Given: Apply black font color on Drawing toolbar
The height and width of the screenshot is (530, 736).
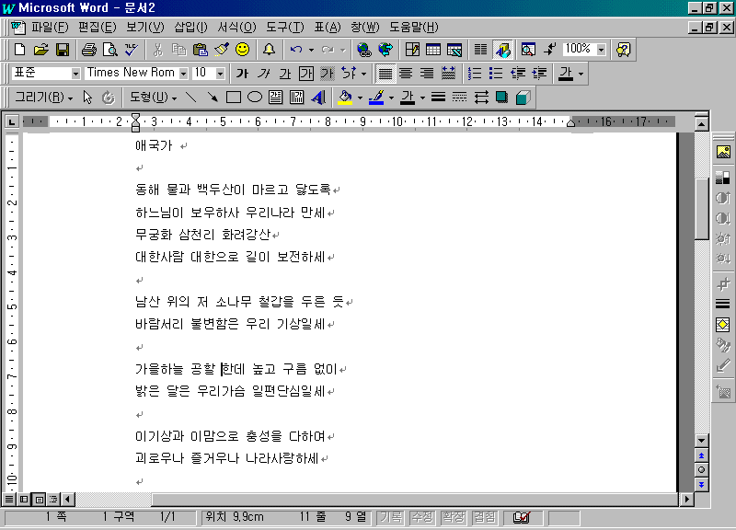Looking at the screenshot, I should pyautogui.click(x=408, y=98).
